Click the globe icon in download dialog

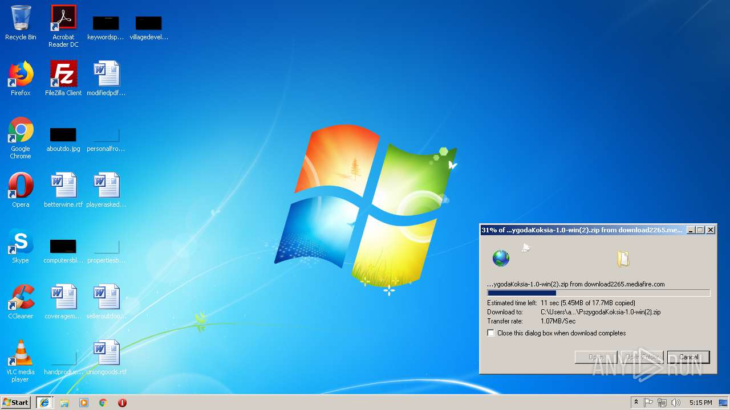(x=501, y=258)
